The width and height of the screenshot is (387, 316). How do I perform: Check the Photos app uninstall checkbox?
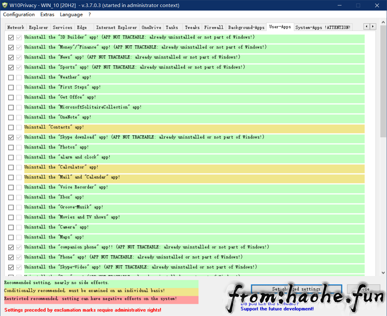click(x=11, y=147)
